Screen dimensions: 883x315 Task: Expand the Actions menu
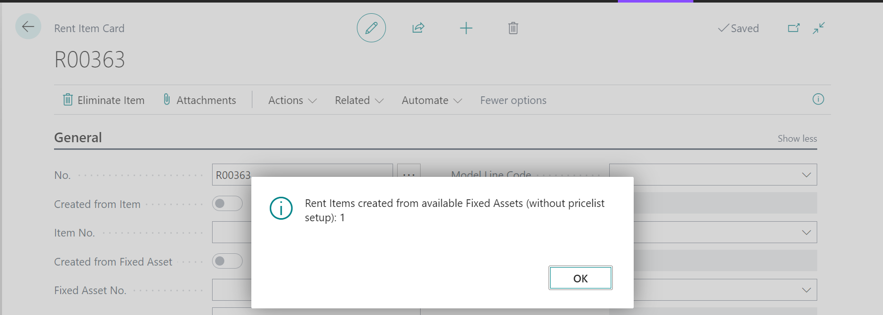point(292,100)
